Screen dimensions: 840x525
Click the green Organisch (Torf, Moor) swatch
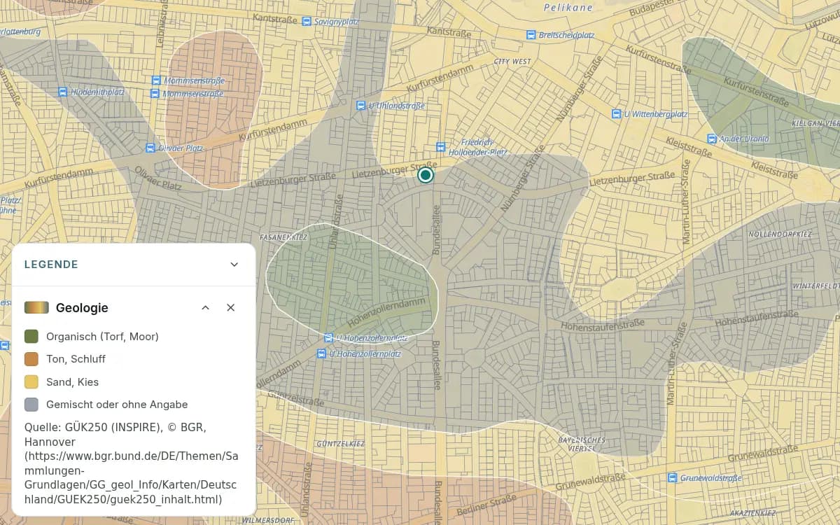pos(31,337)
